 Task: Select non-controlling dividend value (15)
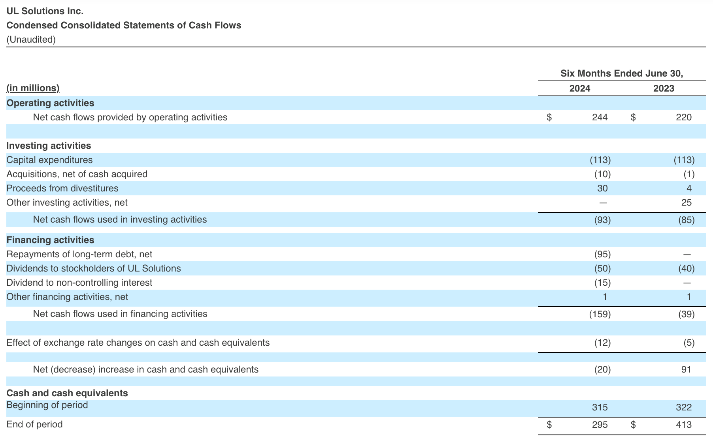pyautogui.click(x=603, y=283)
